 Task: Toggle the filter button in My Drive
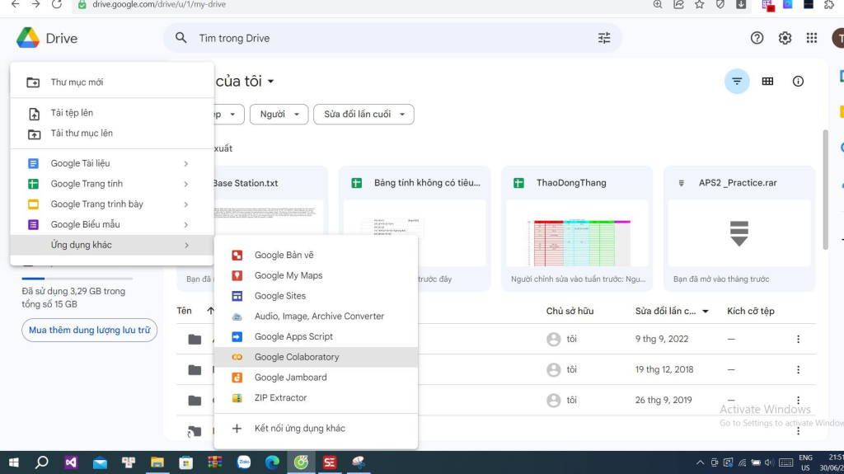[737, 82]
